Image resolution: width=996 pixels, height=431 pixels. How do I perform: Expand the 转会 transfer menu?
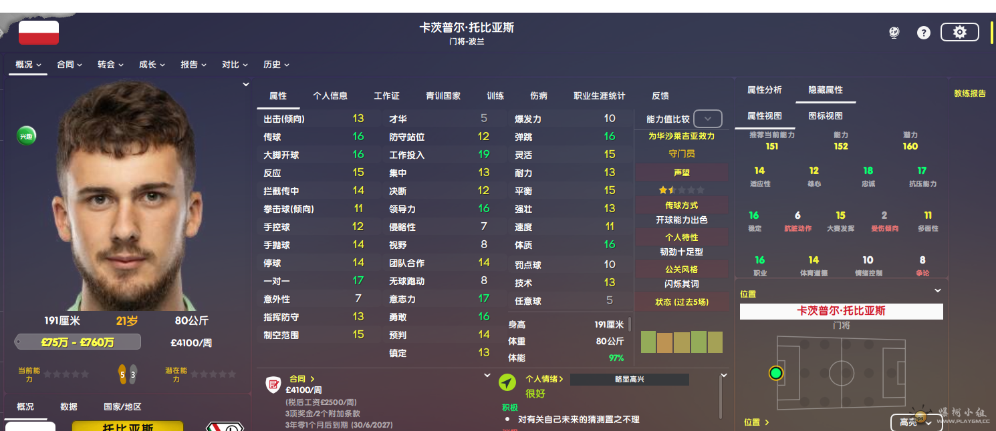click(x=110, y=65)
